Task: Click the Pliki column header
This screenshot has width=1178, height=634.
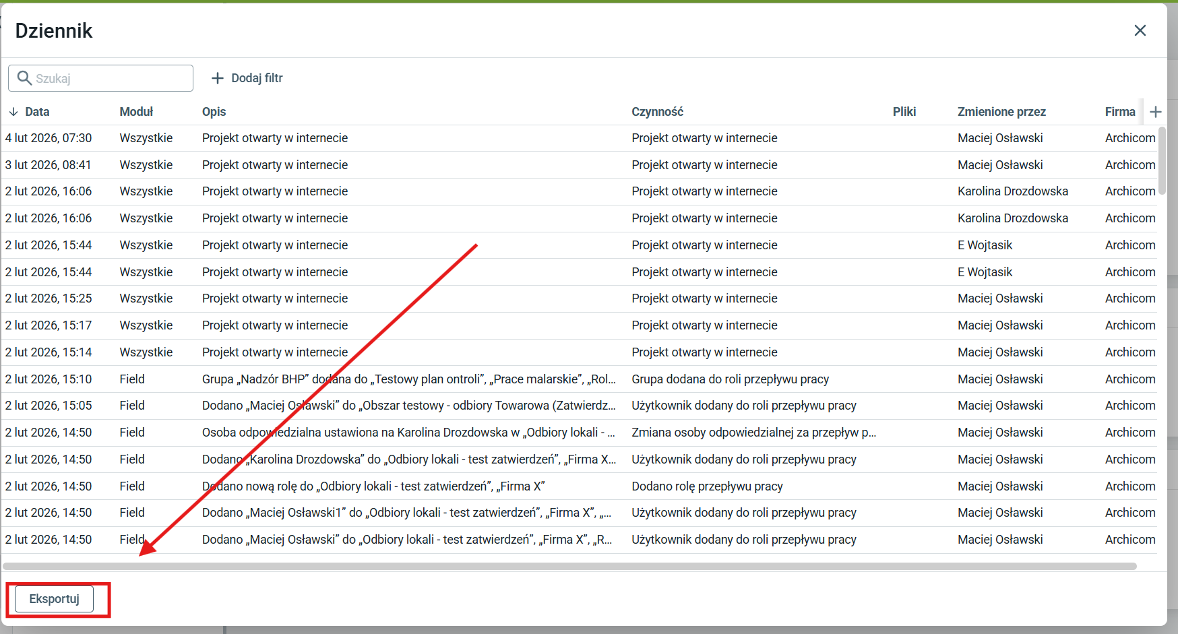Action: point(904,112)
